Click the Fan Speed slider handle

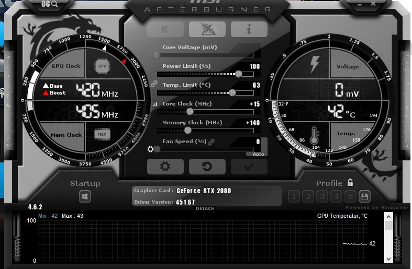(157, 149)
